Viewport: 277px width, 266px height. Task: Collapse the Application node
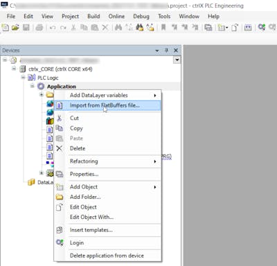point(32,86)
